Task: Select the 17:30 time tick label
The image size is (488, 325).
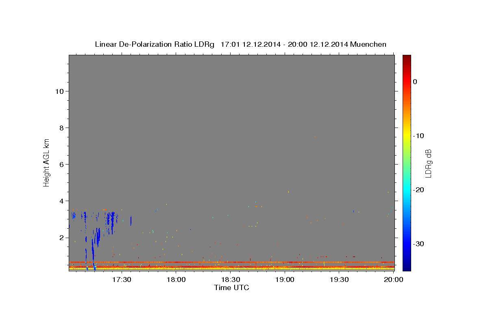Action: 121,279
